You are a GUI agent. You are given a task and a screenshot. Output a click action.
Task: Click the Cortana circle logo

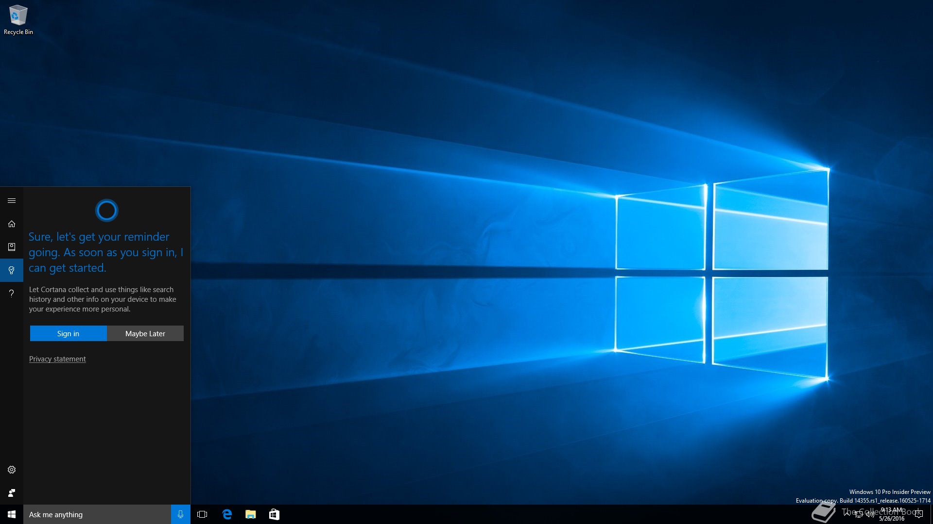(107, 210)
